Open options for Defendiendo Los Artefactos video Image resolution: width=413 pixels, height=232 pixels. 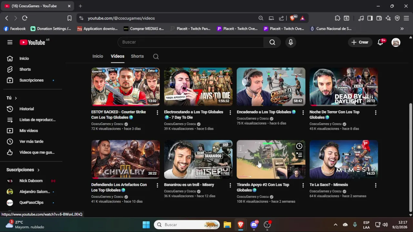[x=157, y=185]
